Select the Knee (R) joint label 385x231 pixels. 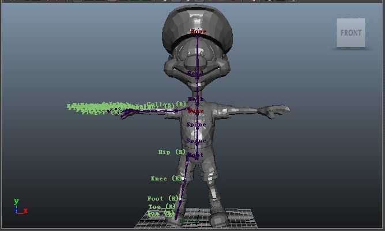click(166, 178)
